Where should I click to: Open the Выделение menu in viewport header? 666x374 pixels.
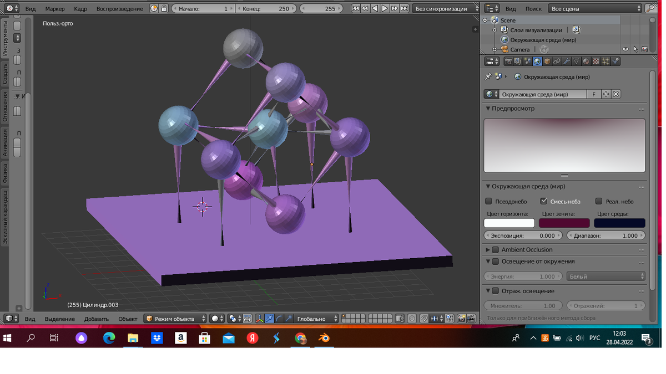tap(59, 319)
